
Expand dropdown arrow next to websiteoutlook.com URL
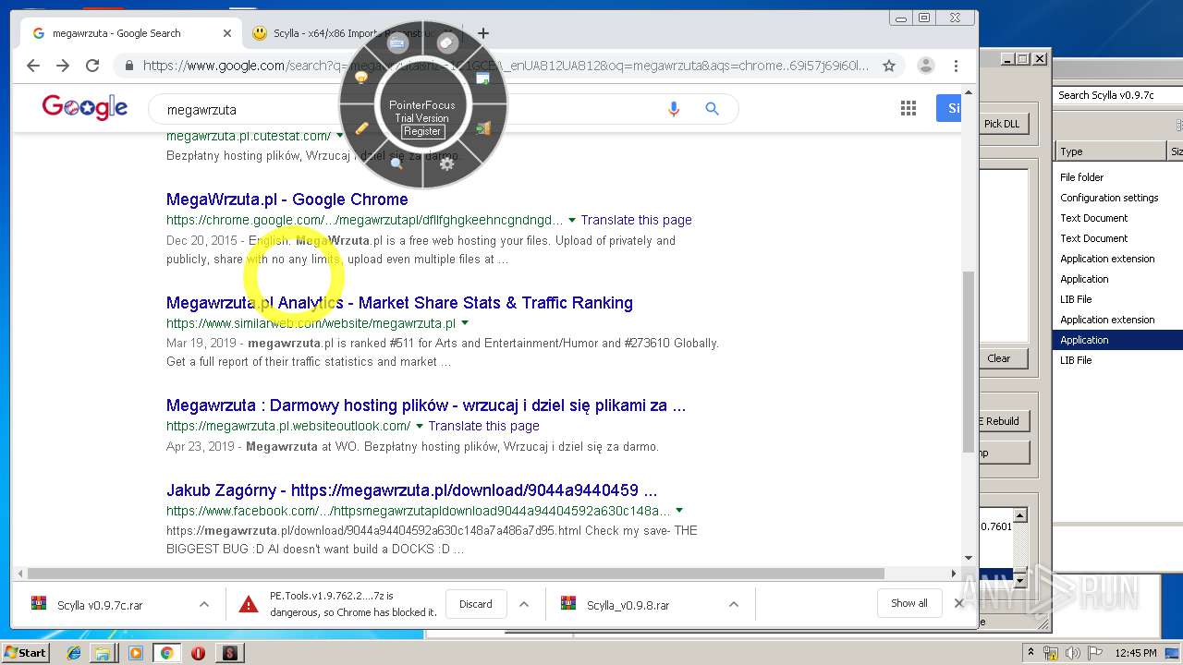[420, 427]
